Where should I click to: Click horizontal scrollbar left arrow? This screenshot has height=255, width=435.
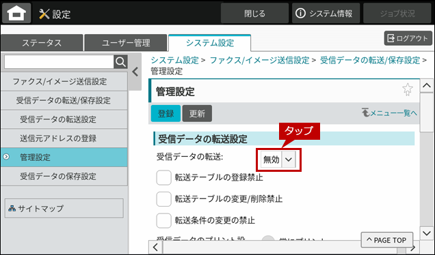click(156, 247)
